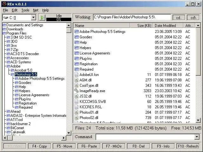
Task: Open the Tools menu
Action: click(25, 10)
